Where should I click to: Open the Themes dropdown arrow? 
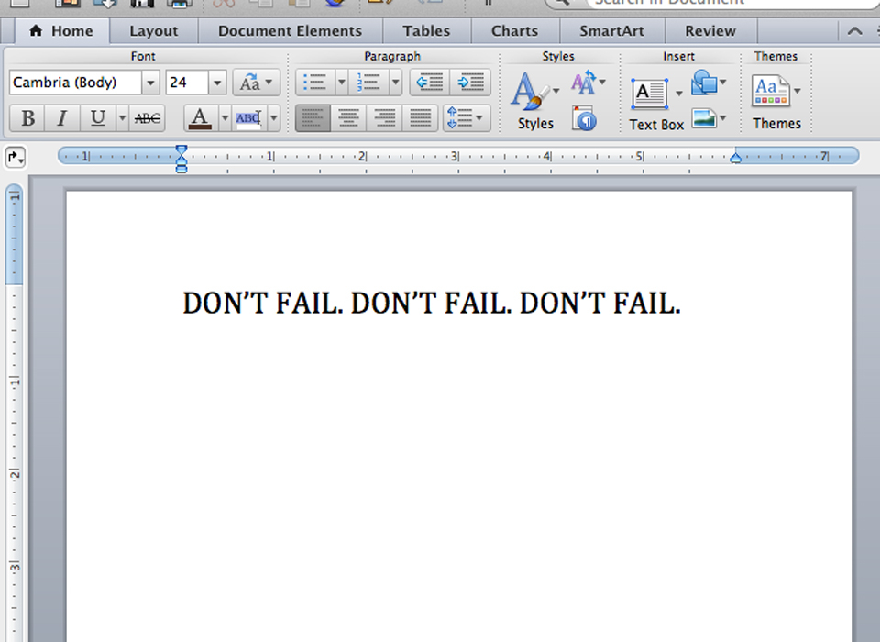pos(797,91)
